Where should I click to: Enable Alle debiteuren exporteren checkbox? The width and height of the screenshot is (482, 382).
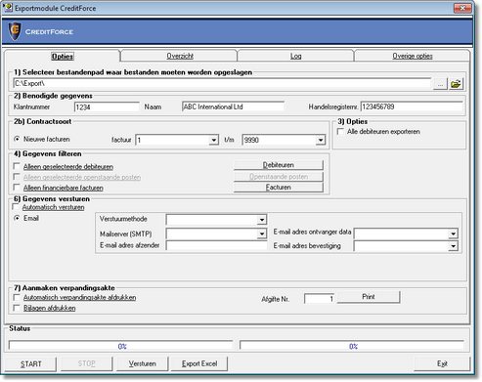pos(340,132)
